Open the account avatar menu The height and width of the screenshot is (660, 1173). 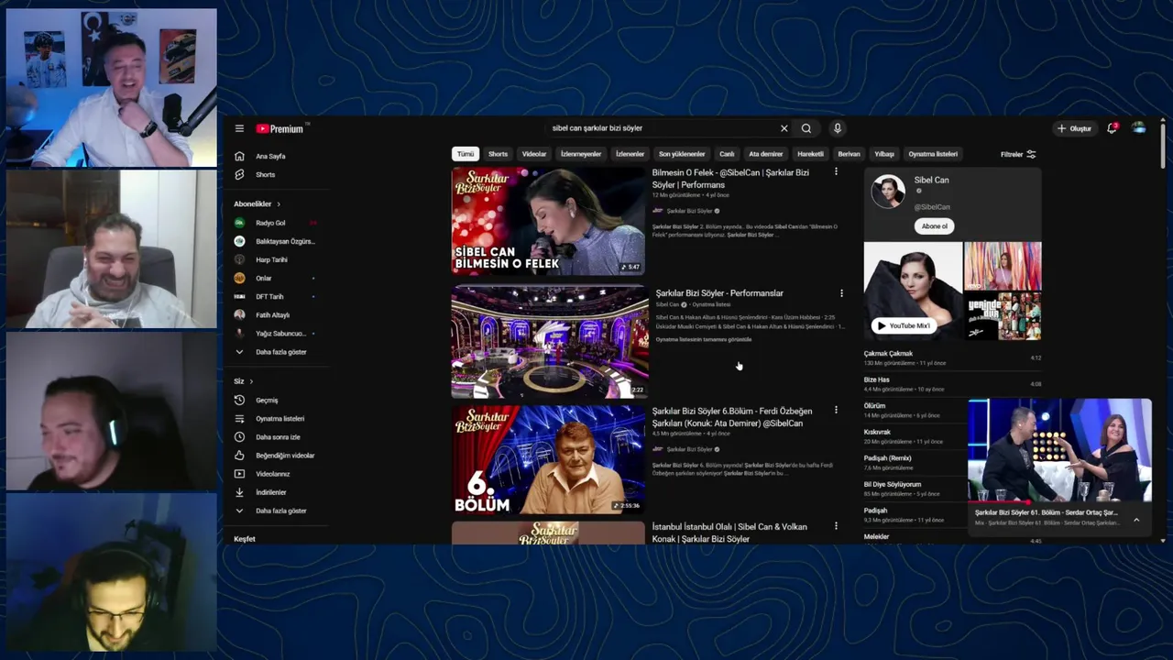point(1139,128)
